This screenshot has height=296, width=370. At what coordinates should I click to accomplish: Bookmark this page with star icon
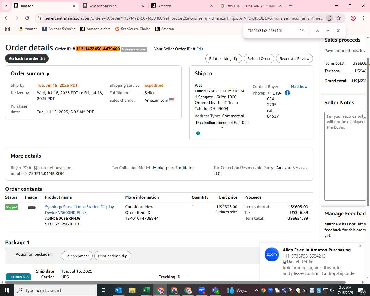point(339,18)
